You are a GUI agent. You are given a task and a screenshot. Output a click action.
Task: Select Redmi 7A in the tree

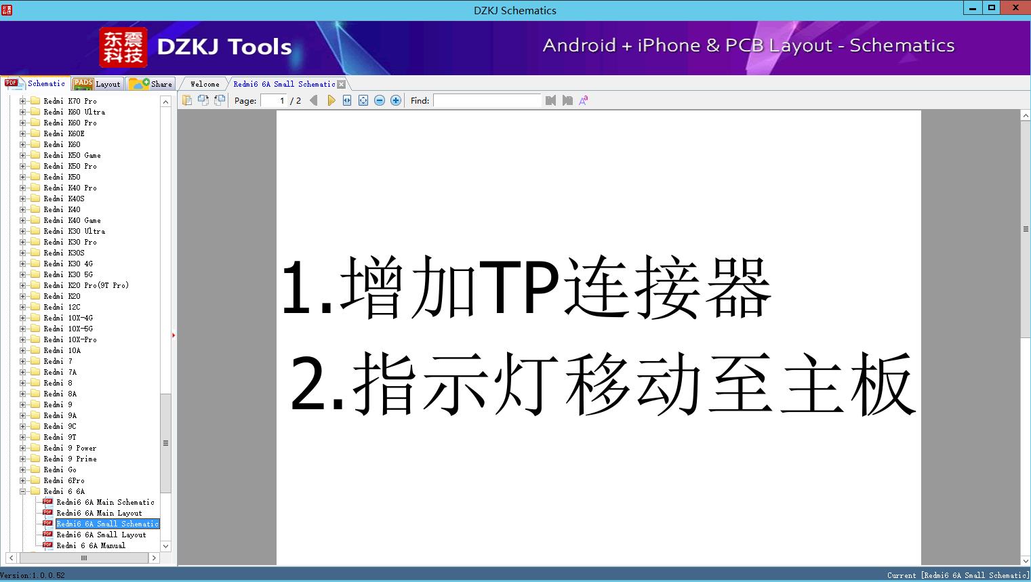pyautogui.click(x=60, y=372)
